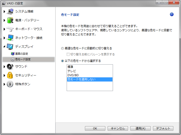Click the Keyboard and Mouse icon
The width and height of the screenshot is (181, 135).
coord(10,29)
